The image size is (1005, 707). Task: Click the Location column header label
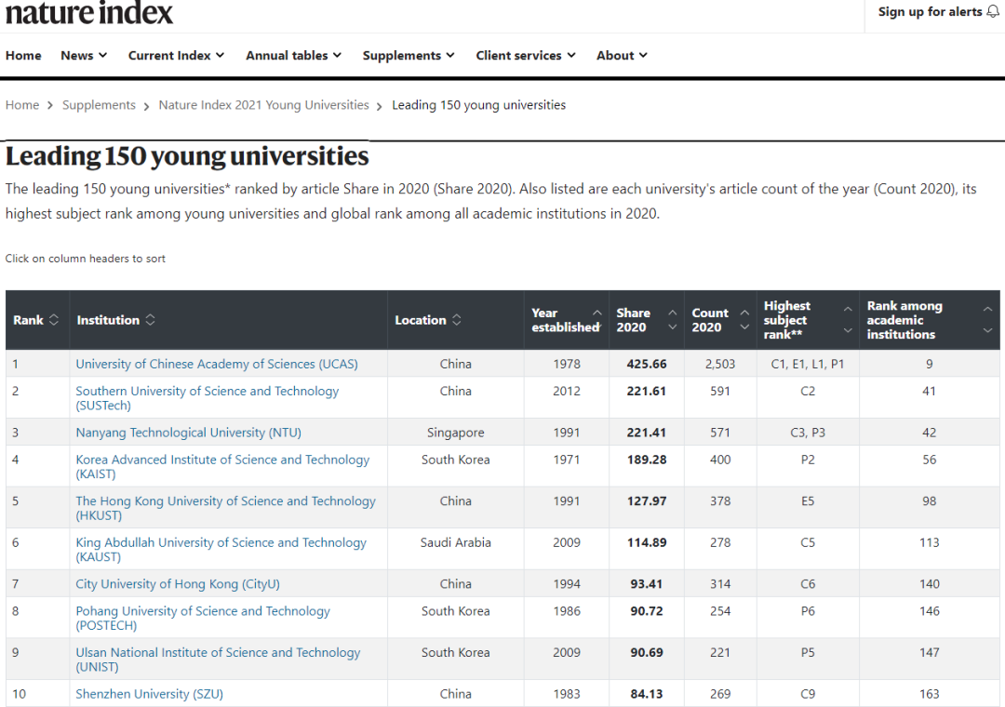[x=420, y=320]
